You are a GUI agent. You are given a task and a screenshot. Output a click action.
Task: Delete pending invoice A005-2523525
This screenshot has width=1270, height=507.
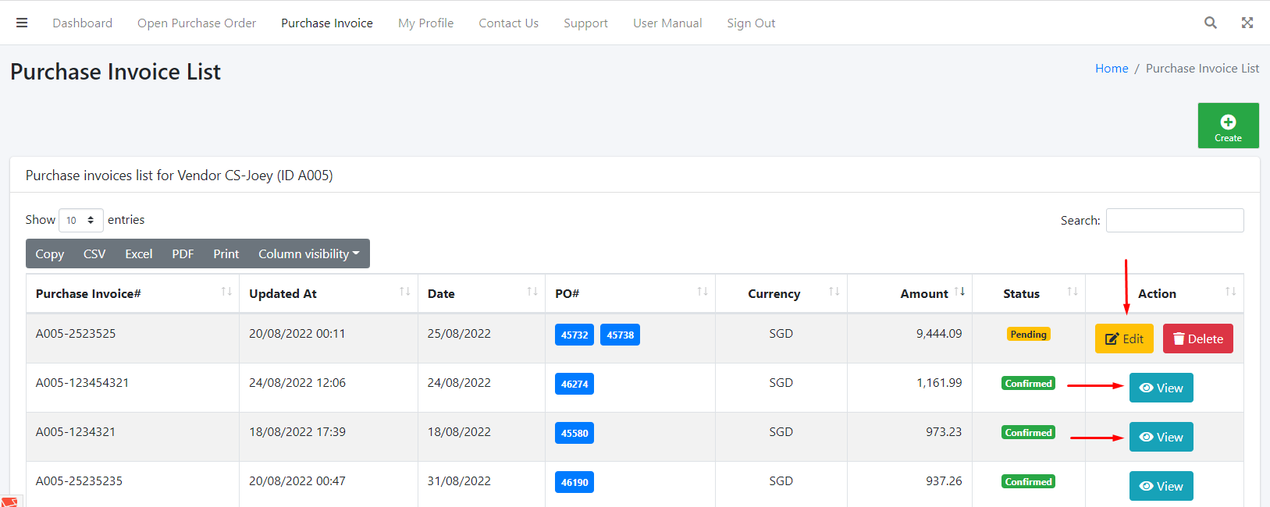[1197, 339]
